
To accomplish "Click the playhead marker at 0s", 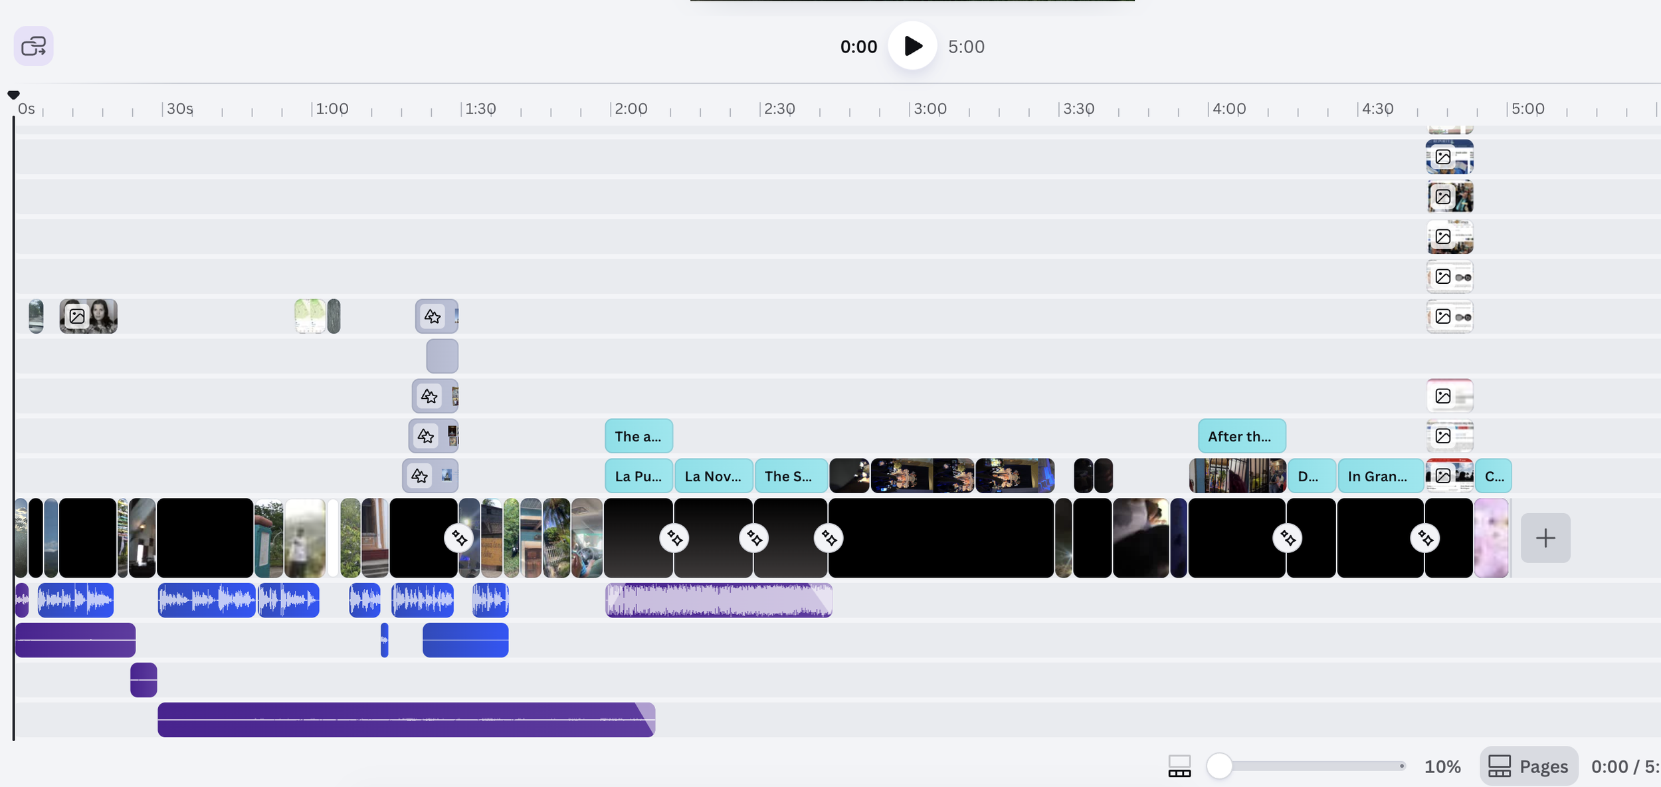I will point(13,95).
